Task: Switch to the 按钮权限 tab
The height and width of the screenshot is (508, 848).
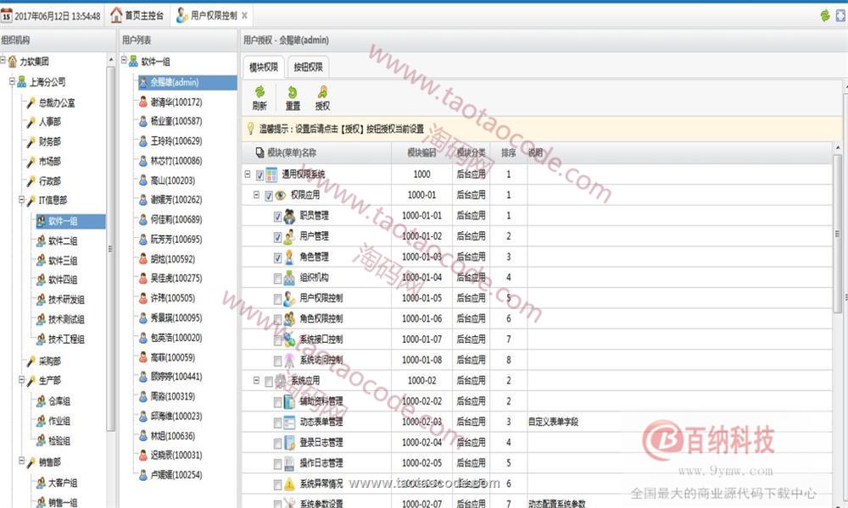Action: pos(308,67)
